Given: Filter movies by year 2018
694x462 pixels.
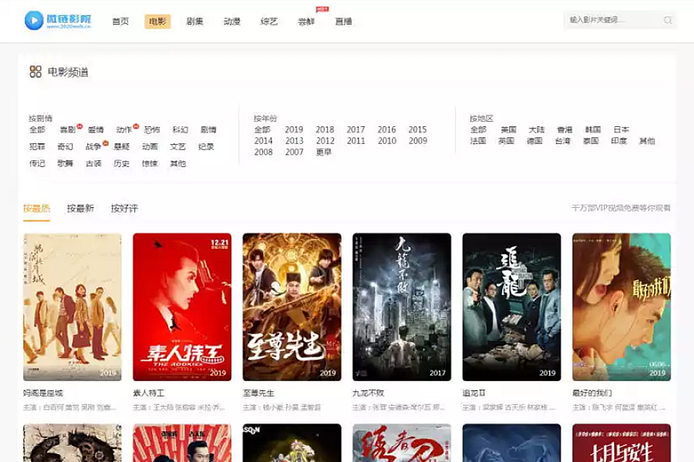Looking at the screenshot, I should click(325, 130).
